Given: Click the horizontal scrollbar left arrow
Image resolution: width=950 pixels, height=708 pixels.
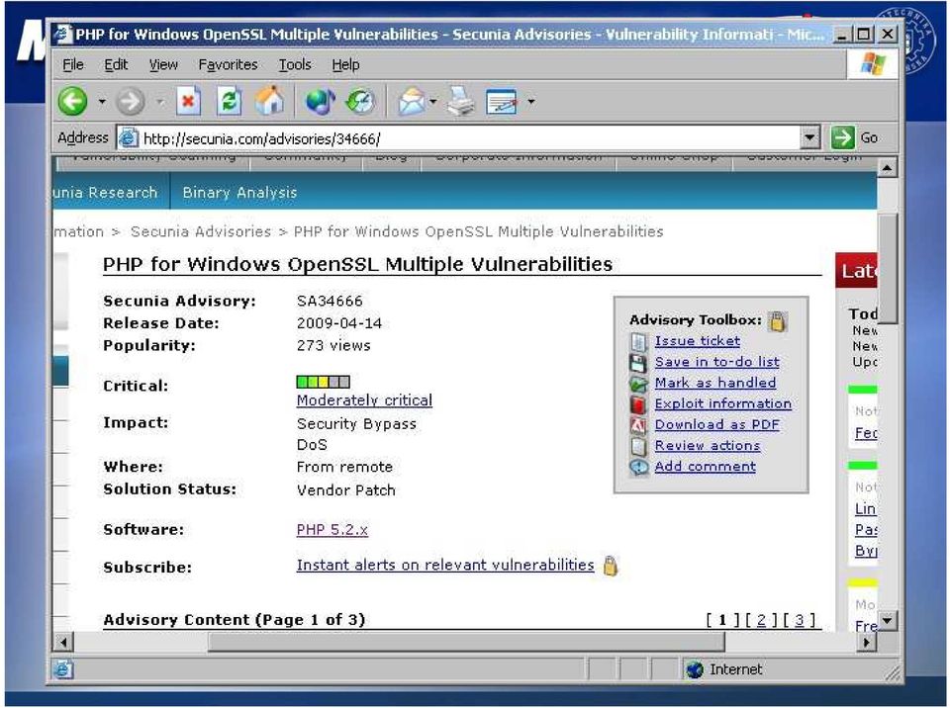Looking at the screenshot, I should (x=63, y=642).
